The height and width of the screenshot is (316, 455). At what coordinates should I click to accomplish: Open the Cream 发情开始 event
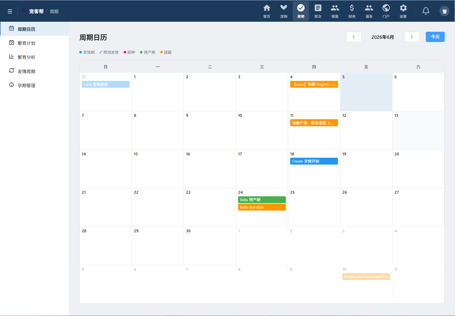point(314,161)
